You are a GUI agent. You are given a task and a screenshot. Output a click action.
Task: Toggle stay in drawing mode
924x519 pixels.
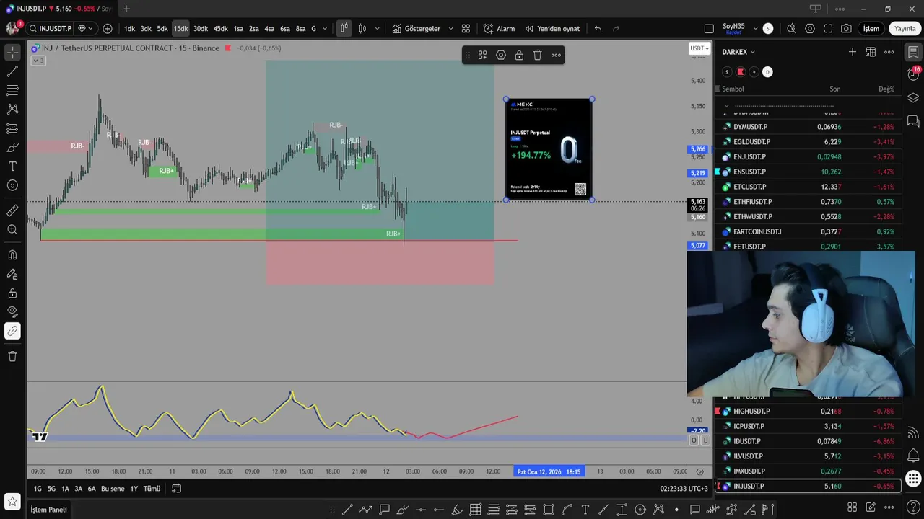click(x=12, y=274)
